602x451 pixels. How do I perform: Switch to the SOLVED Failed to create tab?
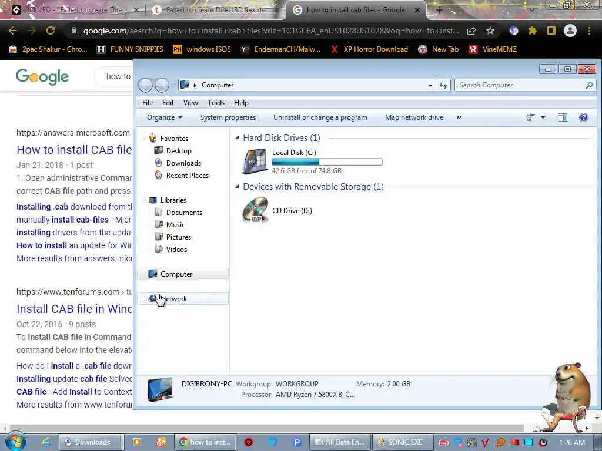tap(75, 10)
